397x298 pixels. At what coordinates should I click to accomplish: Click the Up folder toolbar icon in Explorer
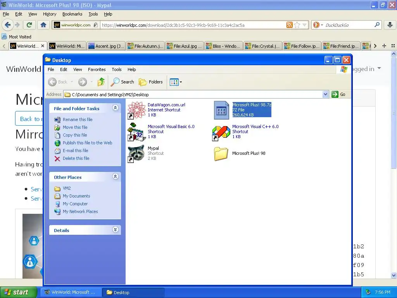click(101, 82)
